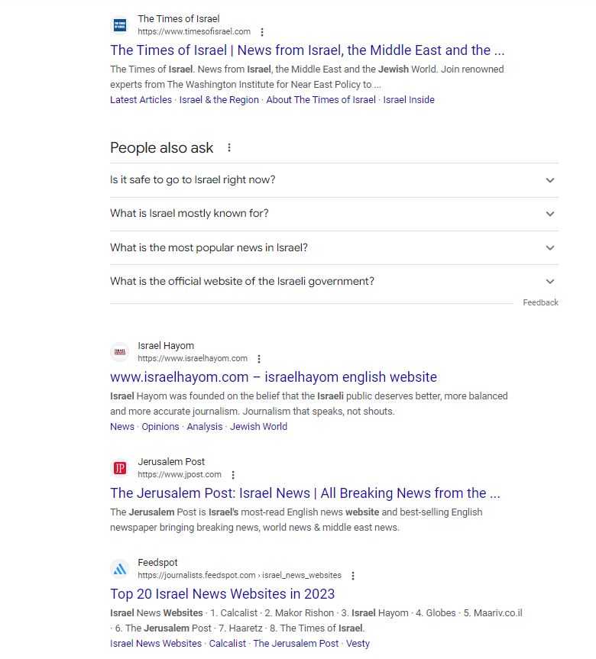Click the Feedback link below People also ask
This screenshot has width=596, height=659.
541,302
